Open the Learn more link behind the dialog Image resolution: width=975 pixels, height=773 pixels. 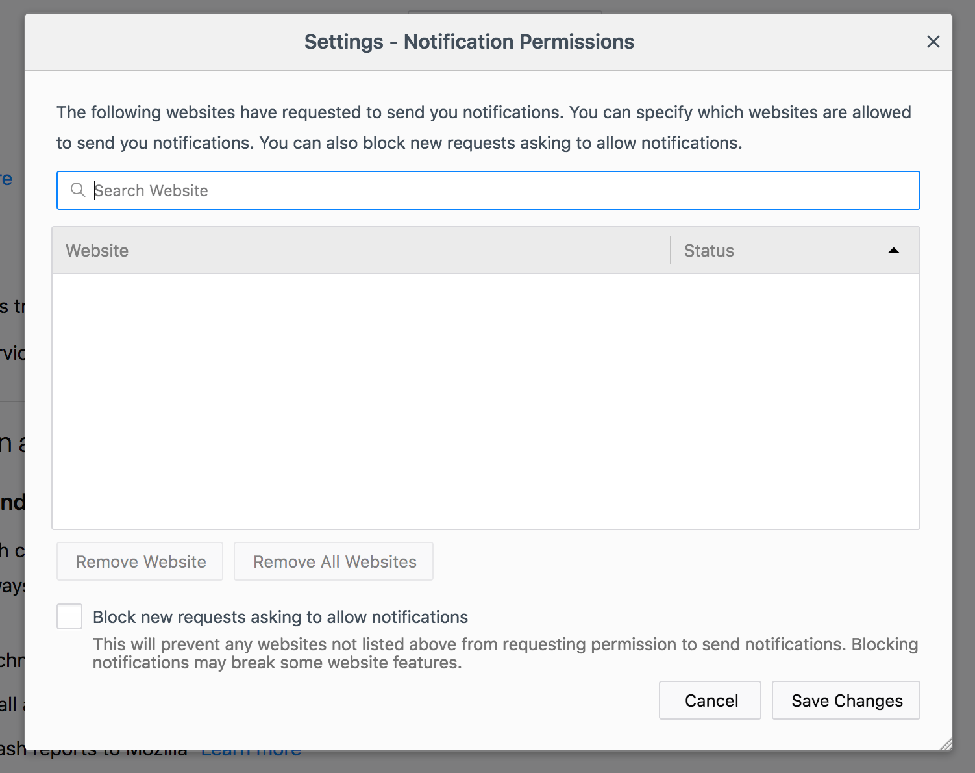[251, 755]
